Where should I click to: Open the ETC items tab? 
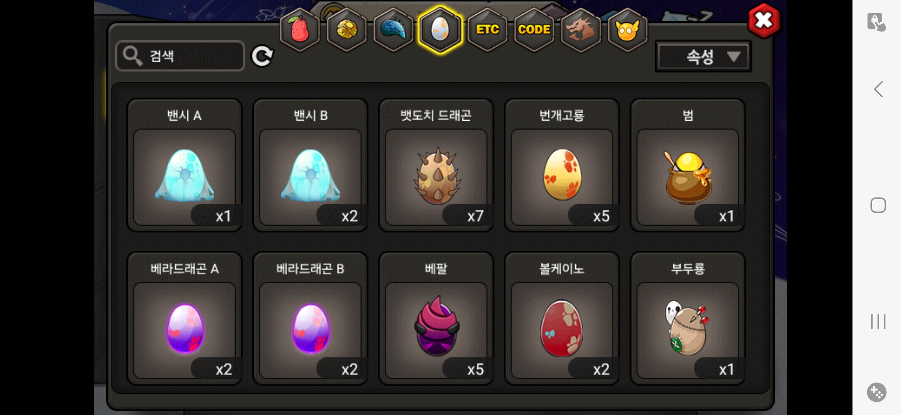point(487,30)
